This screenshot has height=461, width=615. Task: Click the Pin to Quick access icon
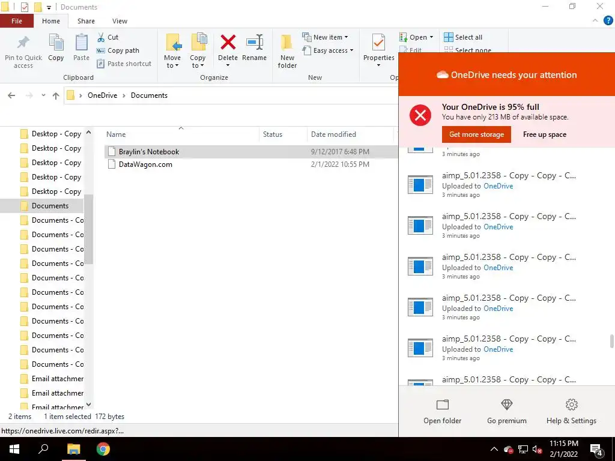pos(23,43)
